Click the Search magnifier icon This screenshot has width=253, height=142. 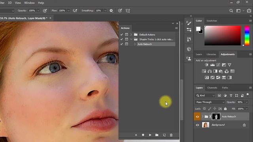(x=231, y=11)
